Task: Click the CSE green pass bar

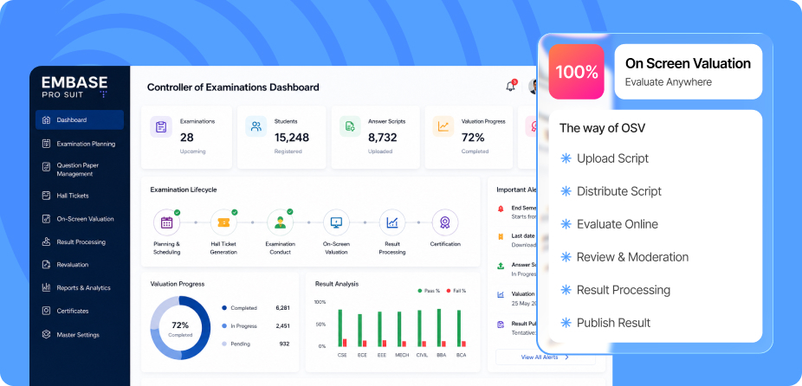Action: coord(340,328)
